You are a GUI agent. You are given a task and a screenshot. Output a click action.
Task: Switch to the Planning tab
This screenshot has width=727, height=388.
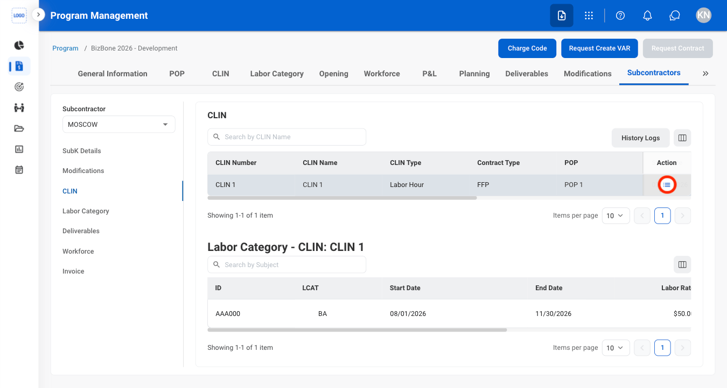pyautogui.click(x=474, y=74)
